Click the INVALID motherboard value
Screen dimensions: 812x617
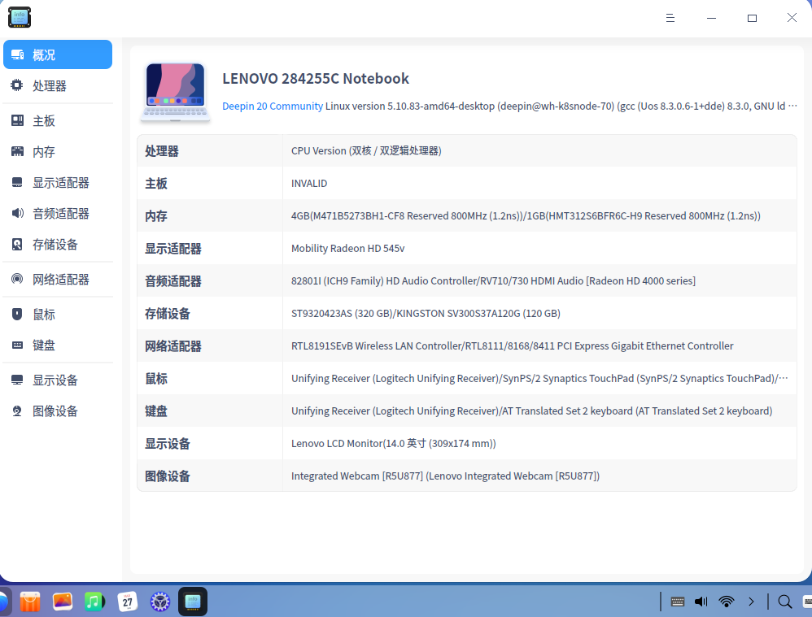tap(309, 183)
